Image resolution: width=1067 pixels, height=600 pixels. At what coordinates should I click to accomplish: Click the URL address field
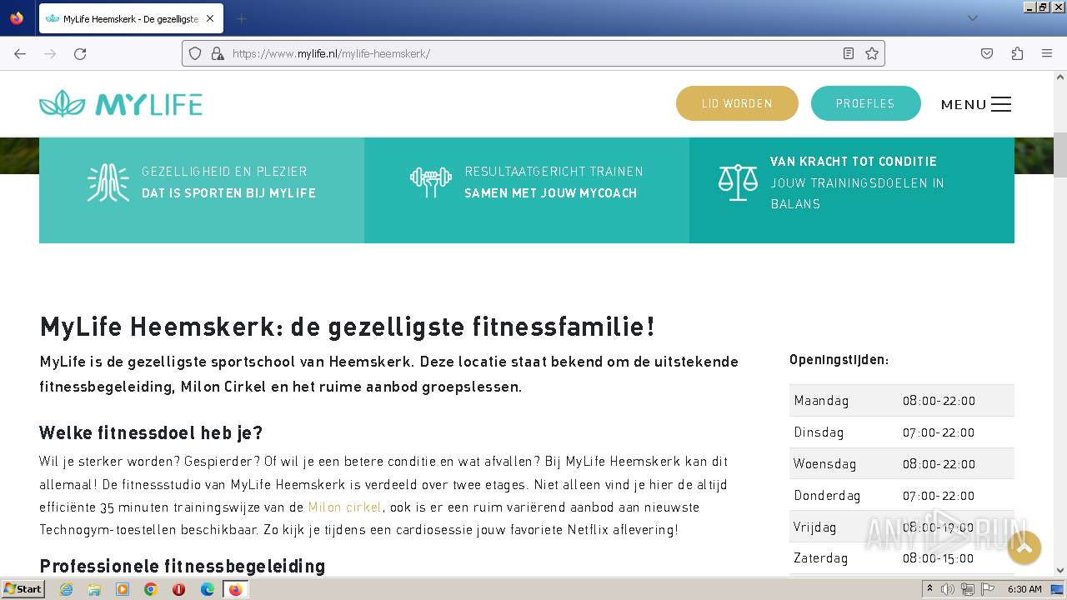(533, 53)
